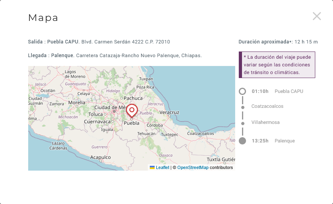
Task: Click the Acapulco label on the map
Action: pos(100,157)
